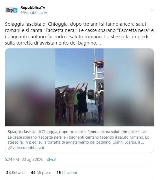The width and height of the screenshot is (161, 180).
Task: Click the link chain icon beside video.repubblica.it
Action: click(10, 148)
